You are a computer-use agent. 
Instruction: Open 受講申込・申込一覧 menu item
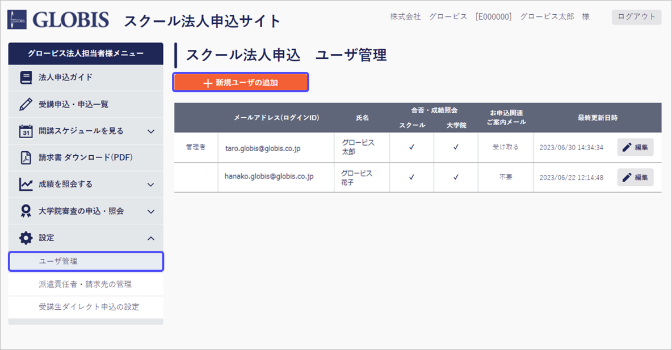tap(86, 104)
